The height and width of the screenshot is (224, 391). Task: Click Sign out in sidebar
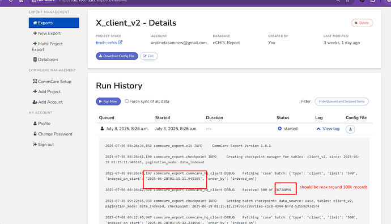click(x=44, y=145)
